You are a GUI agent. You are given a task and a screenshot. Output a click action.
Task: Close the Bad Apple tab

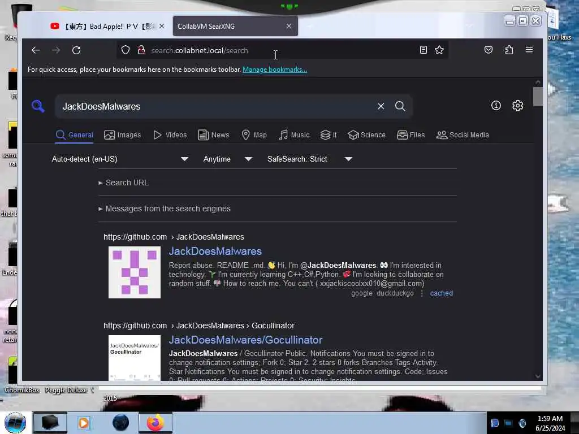point(162,26)
